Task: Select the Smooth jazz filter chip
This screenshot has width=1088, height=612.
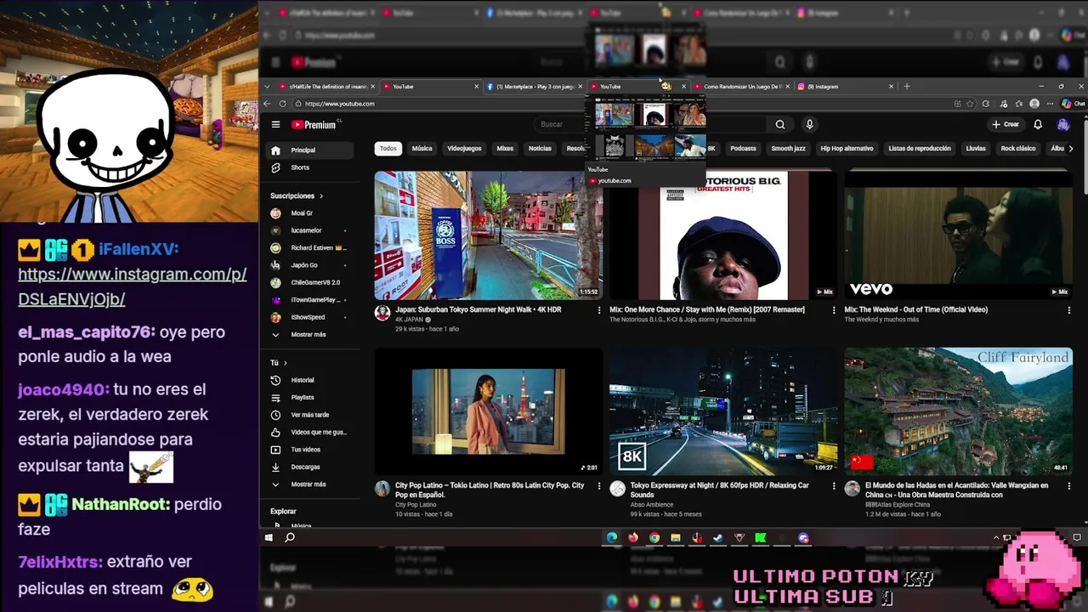Action: [788, 149]
